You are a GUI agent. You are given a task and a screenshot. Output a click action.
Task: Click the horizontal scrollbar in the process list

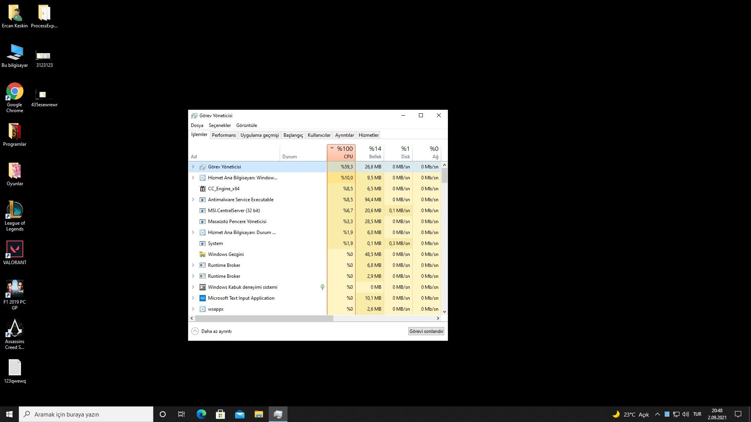click(x=264, y=318)
